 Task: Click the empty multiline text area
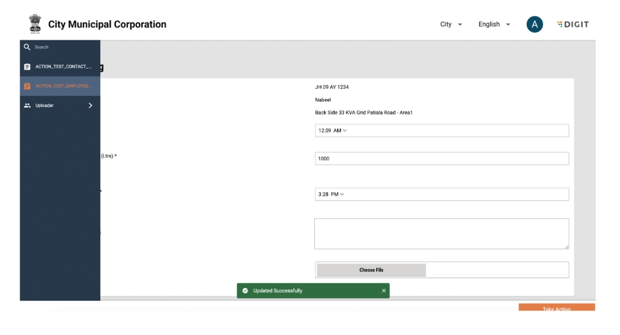coord(441,234)
